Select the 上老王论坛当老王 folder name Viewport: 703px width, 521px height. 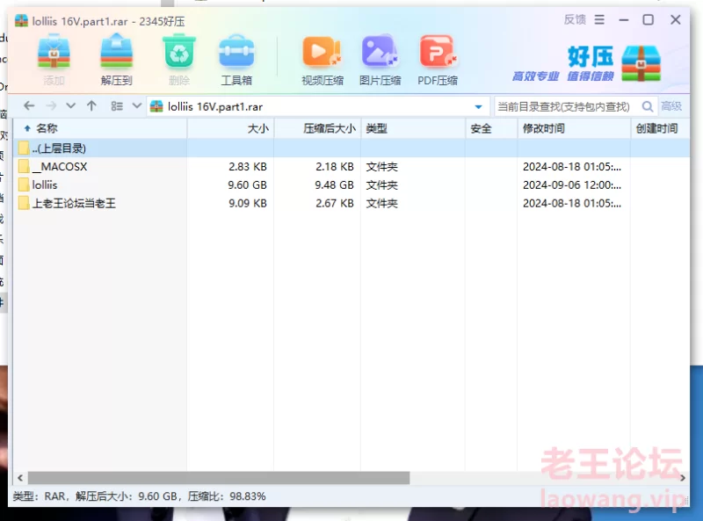(x=74, y=203)
